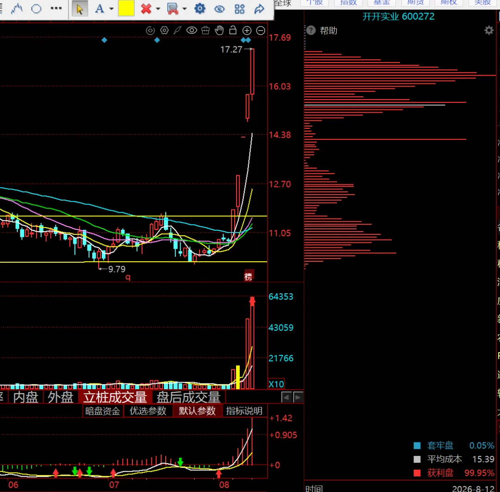Screen dimensions: 500x492
Task: Click the 64353 volume axis value
Action: pyautogui.click(x=281, y=297)
